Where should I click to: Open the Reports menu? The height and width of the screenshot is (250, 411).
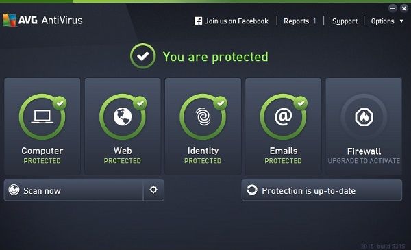coord(296,21)
